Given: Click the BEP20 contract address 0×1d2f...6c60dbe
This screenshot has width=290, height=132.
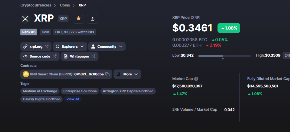Looking at the screenshot, I should 89,74.
